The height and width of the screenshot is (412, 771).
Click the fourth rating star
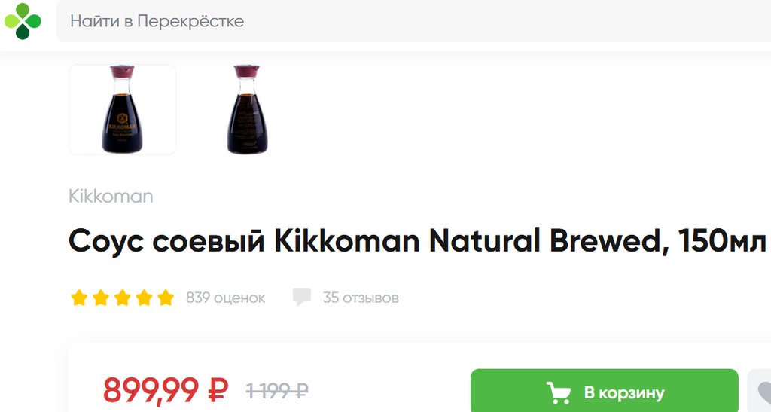pyautogui.click(x=144, y=298)
